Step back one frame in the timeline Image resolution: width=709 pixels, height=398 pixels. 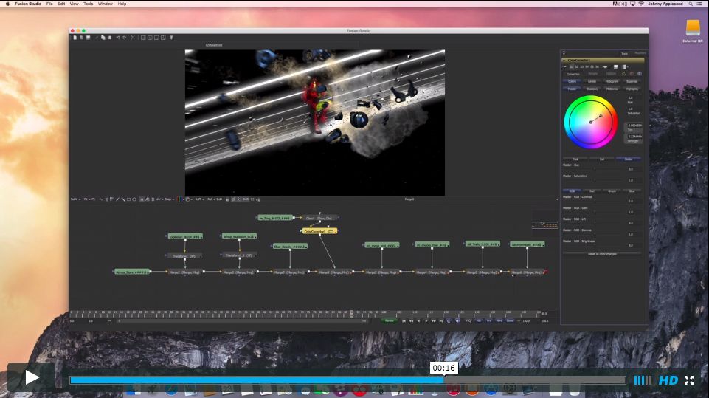411,320
